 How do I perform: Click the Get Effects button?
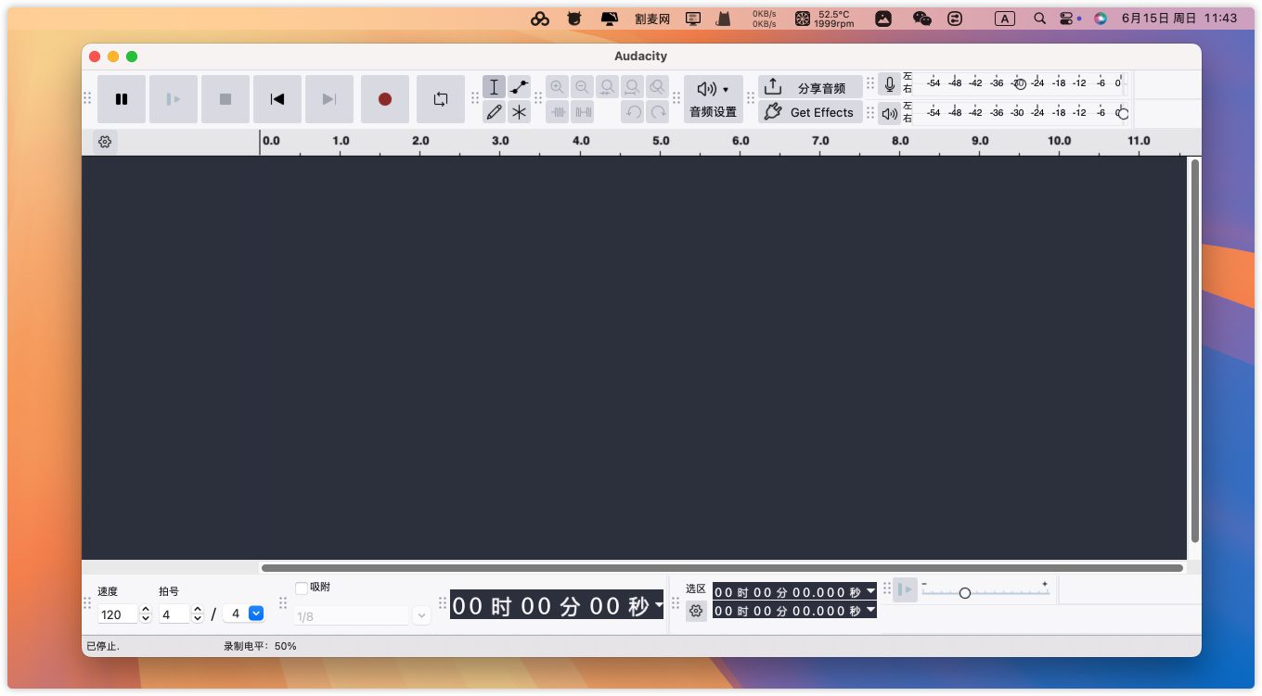click(x=810, y=112)
